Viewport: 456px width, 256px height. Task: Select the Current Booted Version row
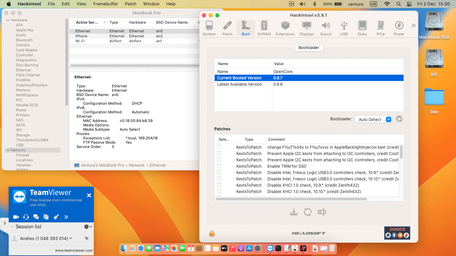(x=309, y=78)
